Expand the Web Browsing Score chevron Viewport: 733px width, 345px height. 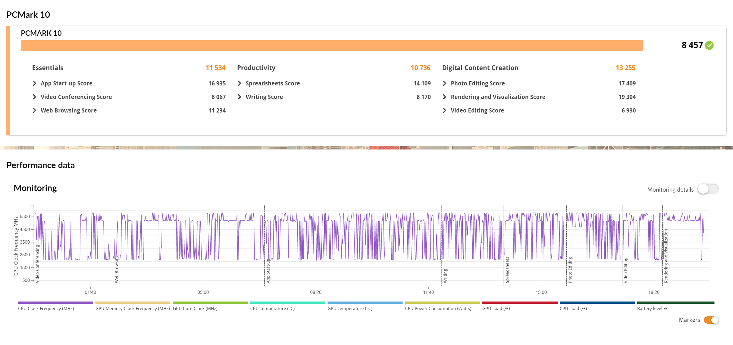pyautogui.click(x=35, y=110)
